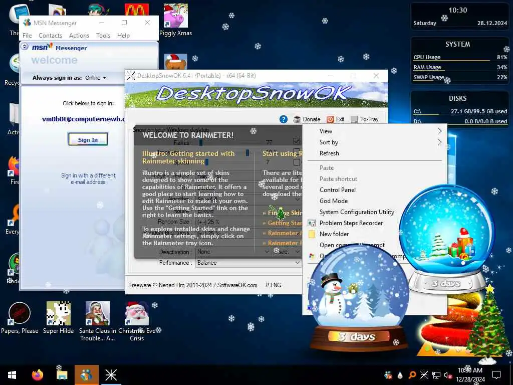Choose System Configuration Utility in context menu
The height and width of the screenshot is (385, 513).
[357, 212]
